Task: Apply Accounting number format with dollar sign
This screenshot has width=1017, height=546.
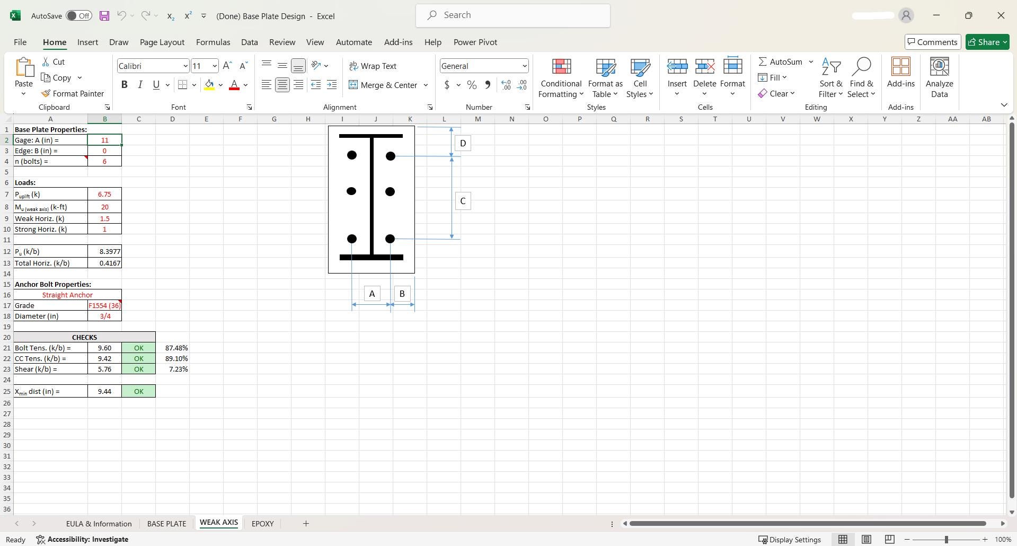Action: tap(447, 85)
